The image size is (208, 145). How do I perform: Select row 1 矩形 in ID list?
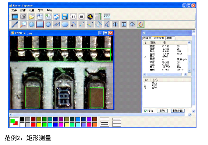(x=167, y=83)
